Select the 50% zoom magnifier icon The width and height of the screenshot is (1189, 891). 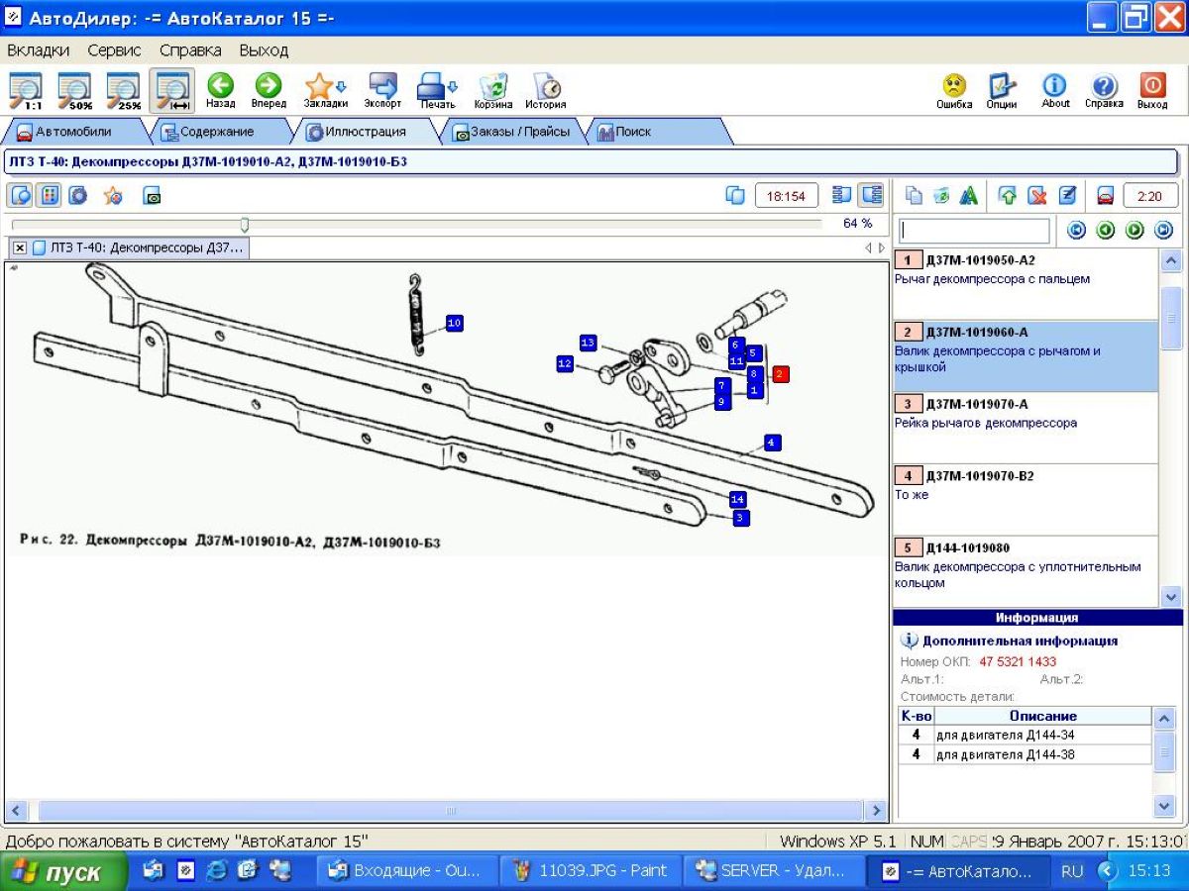[75, 90]
